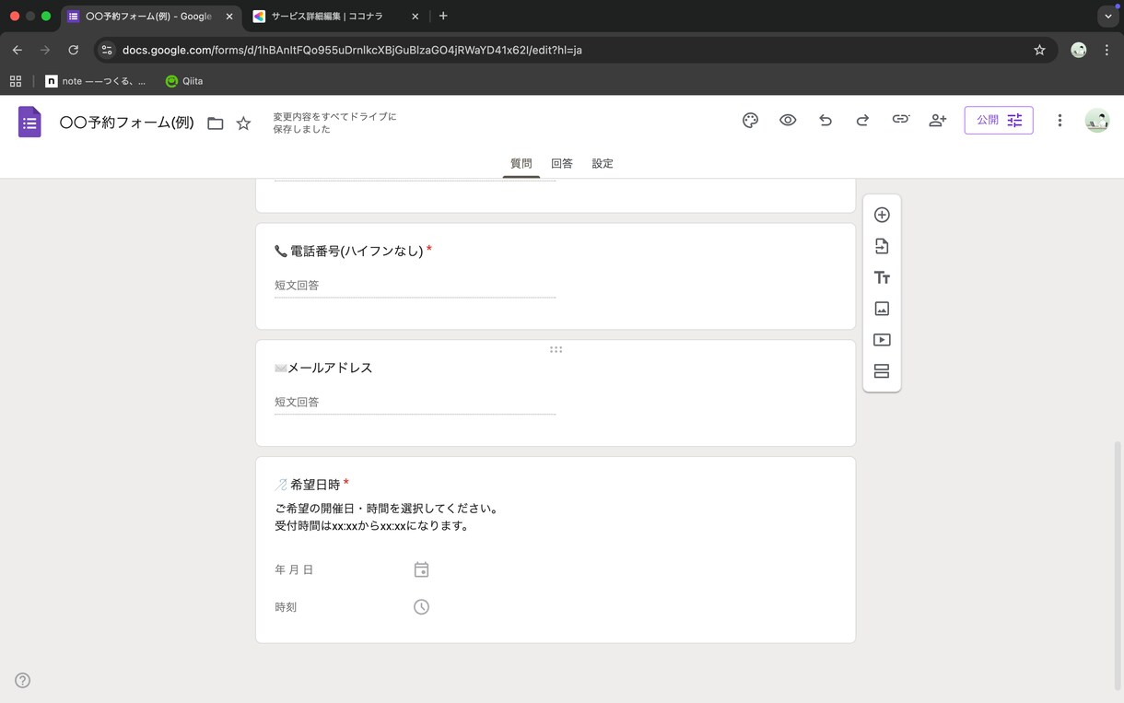Add title and description block
Viewport: 1124px width, 703px height.
click(x=882, y=277)
